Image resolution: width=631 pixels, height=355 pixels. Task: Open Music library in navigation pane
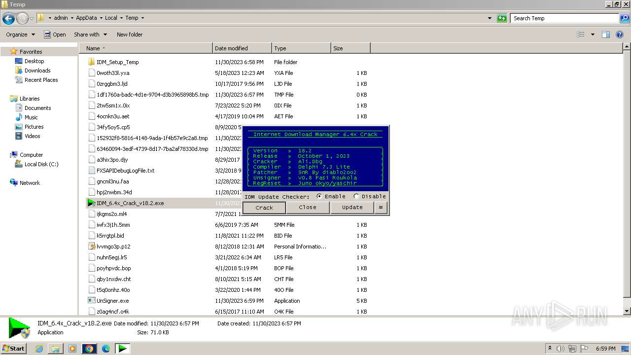[x=31, y=117]
